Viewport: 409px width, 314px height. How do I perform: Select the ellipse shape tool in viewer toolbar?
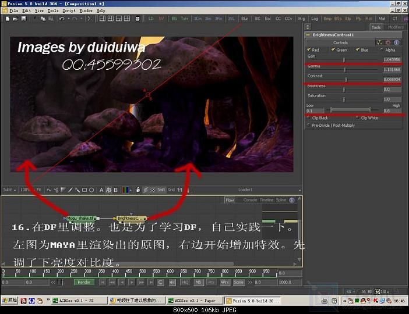pos(91,190)
